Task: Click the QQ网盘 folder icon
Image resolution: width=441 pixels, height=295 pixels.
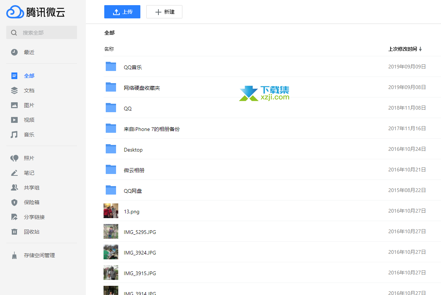Action: tap(111, 190)
